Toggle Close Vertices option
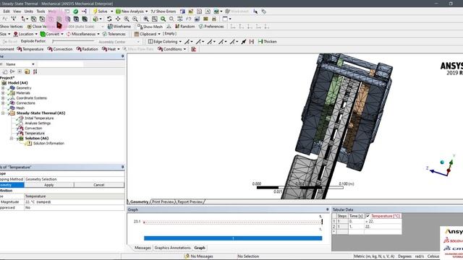Screen dimensions: 463x260 [41, 26]
